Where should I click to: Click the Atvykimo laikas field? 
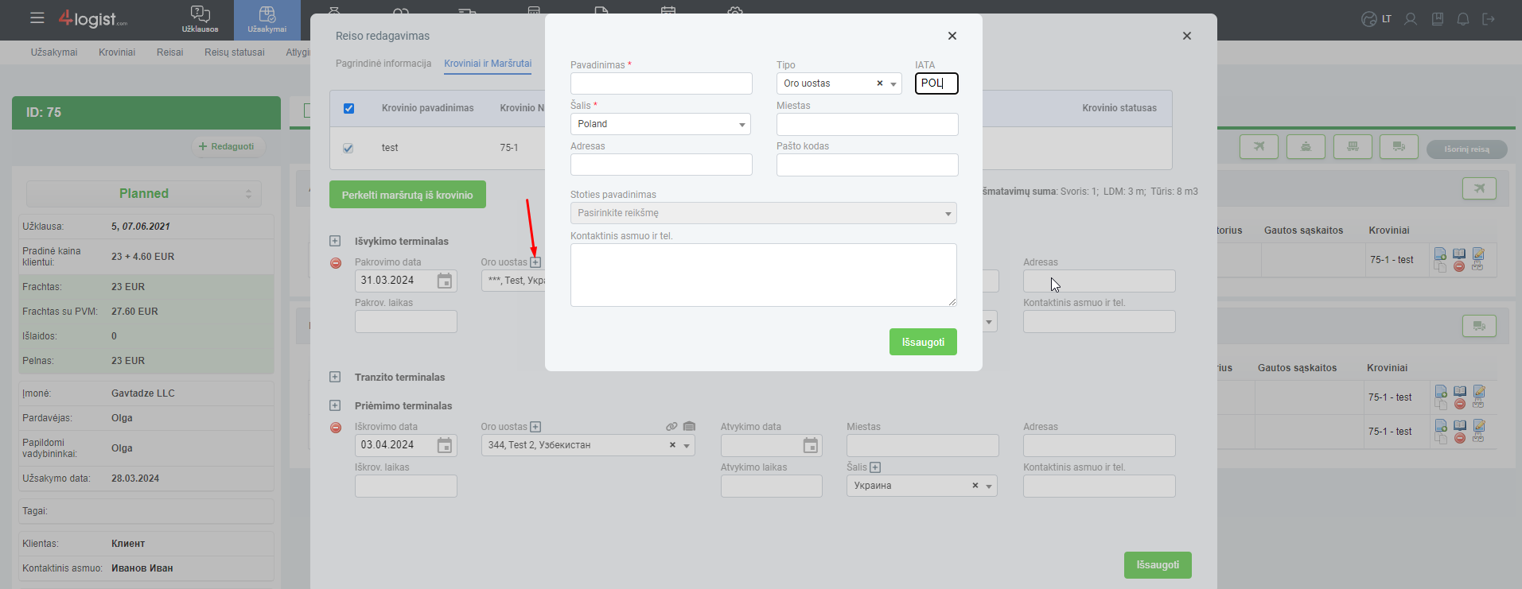click(772, 486)
